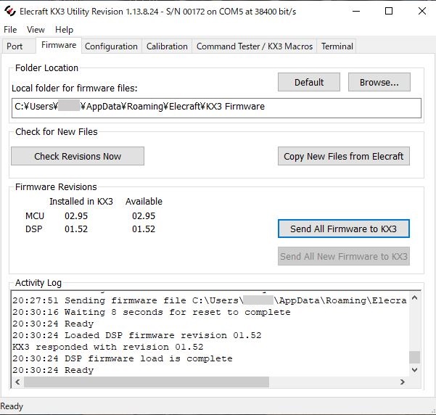The height and width of the screenshot is (415, 436).
Task: Click the Activity Log horizontal scrollbar thumb
Action: [147, 382]
